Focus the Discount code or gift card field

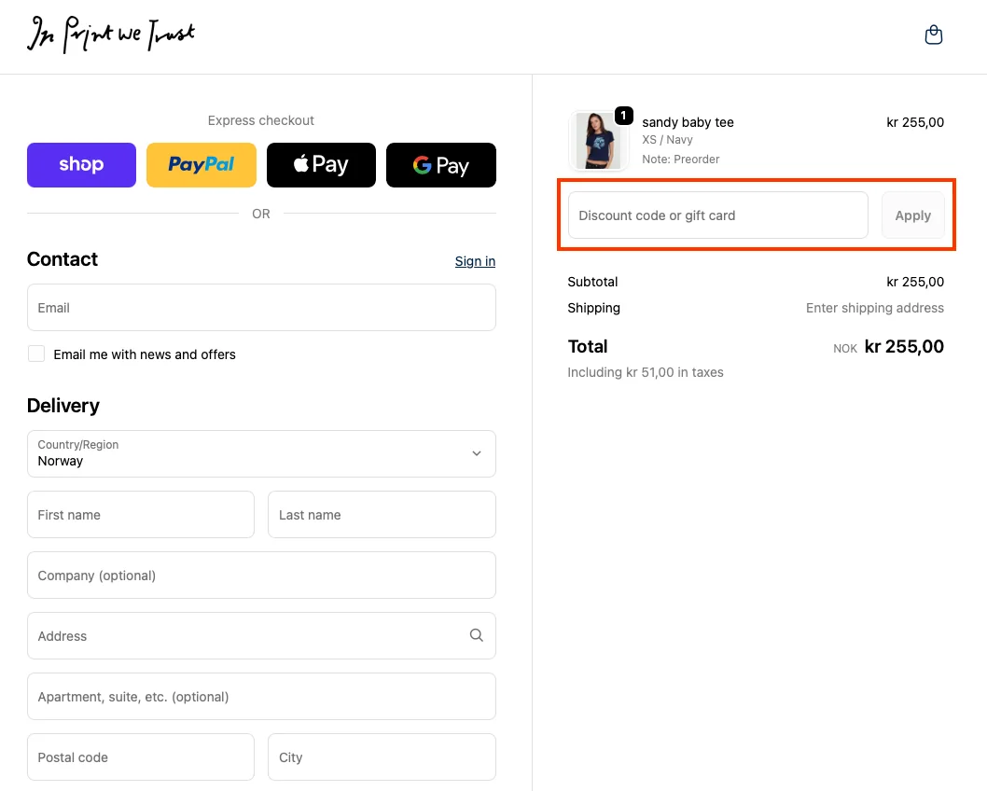pyautogui.click(x=717, y=215)
